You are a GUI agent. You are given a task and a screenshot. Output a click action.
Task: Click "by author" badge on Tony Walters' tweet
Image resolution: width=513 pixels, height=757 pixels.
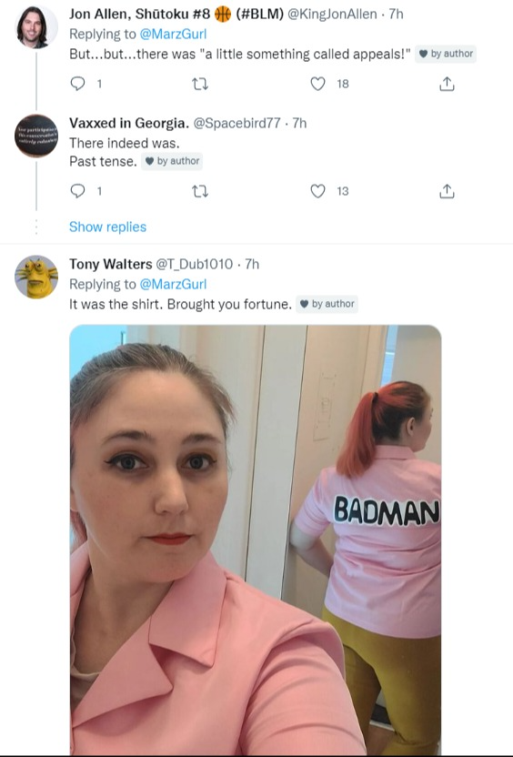pos(327,304)
